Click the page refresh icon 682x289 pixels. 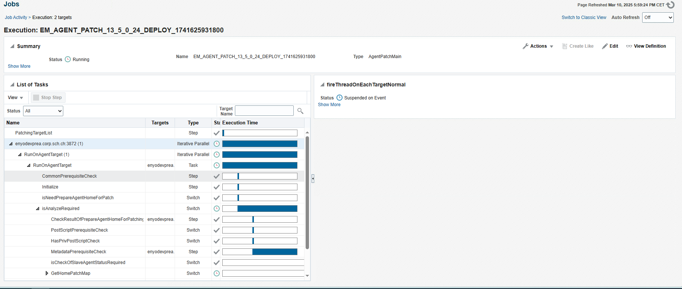pos(670,5)
